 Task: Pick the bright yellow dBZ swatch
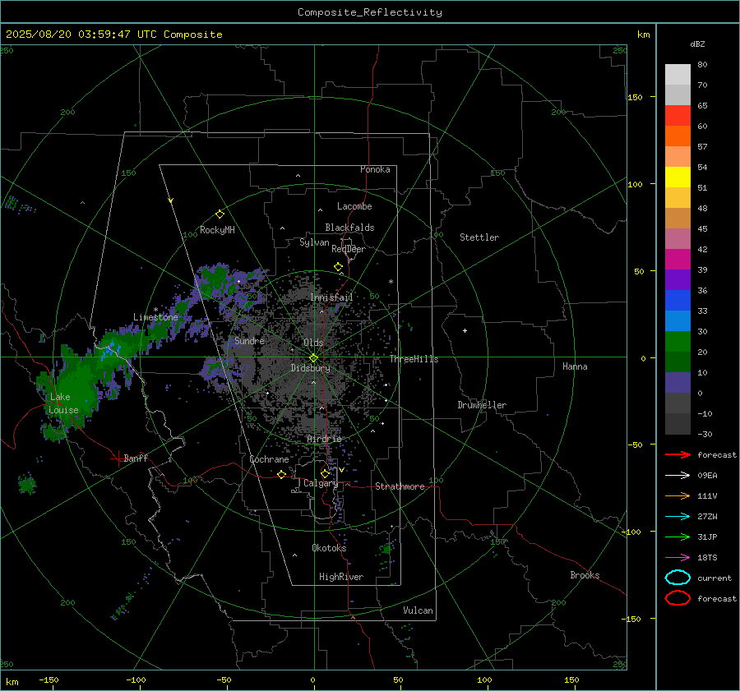coord(678,177)
